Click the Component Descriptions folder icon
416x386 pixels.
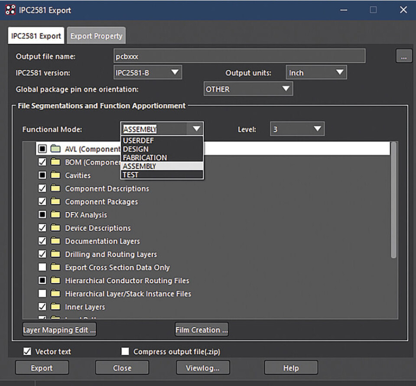click(x=55, y=188)
